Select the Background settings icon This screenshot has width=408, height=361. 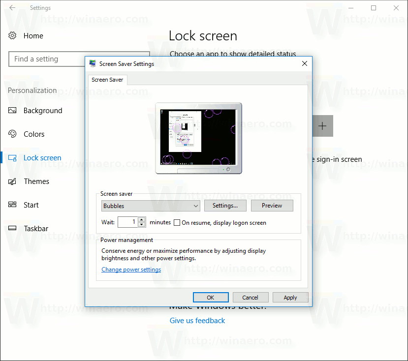(x=12, y=111)
